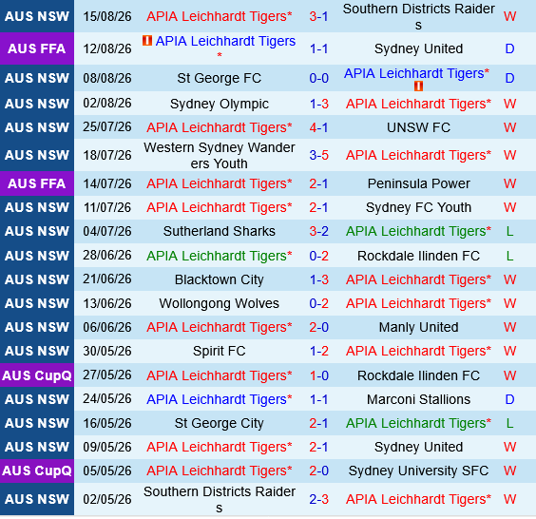The image size is (536, 519).
Task: Click the 3-5 score on 18/07/26
Action: click(x=318, y=156)
